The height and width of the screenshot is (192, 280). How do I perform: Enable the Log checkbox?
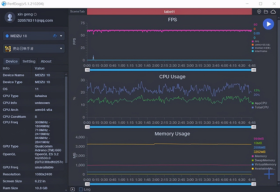pyautogui.click(x=81, y=189)
